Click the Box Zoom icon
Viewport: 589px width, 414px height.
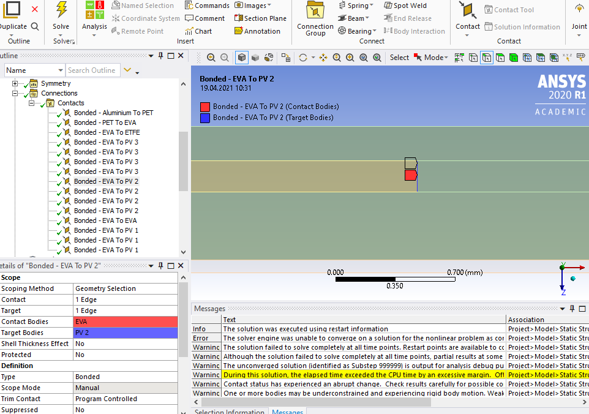point(350,58)
